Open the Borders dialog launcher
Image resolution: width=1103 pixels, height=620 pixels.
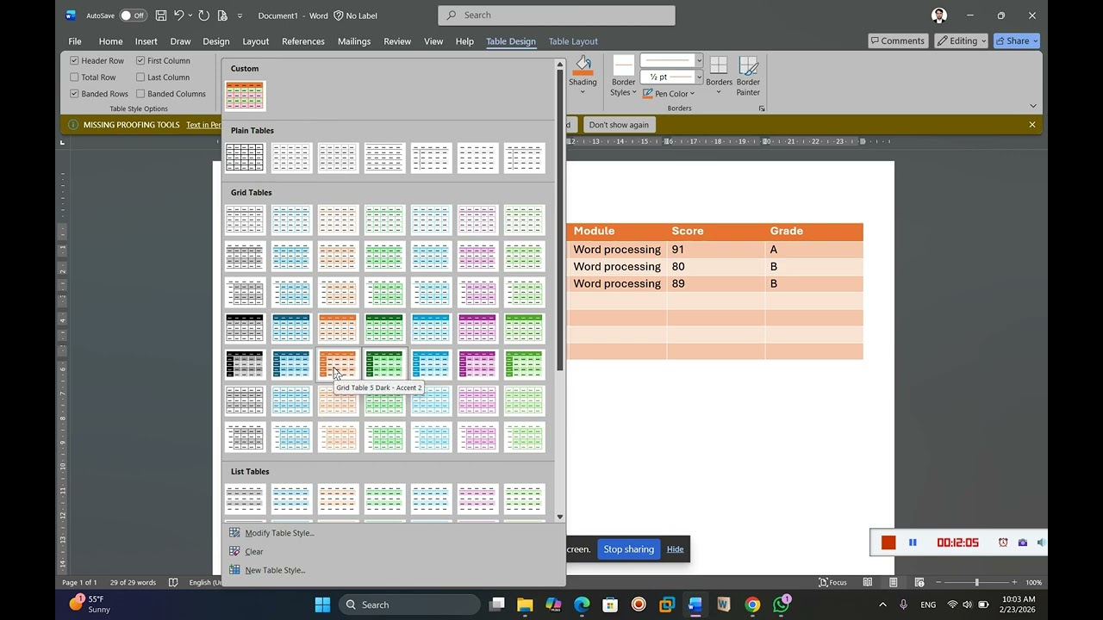(762, 108)
